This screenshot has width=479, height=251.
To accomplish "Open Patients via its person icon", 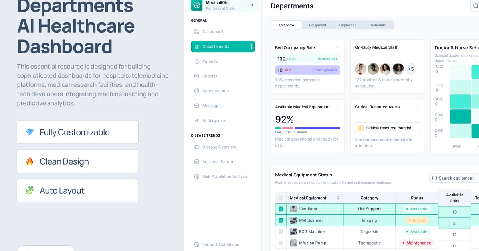I will [196, 61].
